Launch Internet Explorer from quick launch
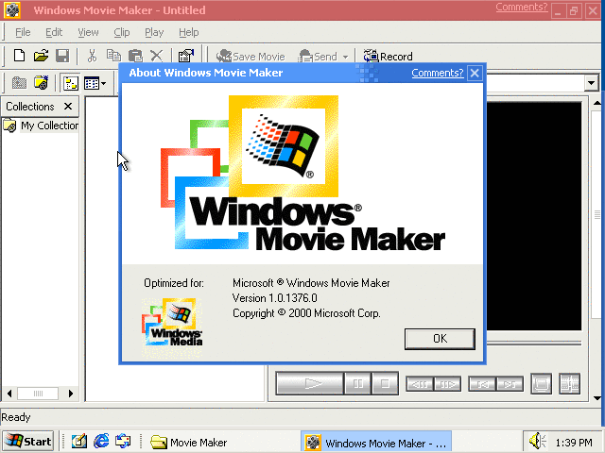 (101, 441)
